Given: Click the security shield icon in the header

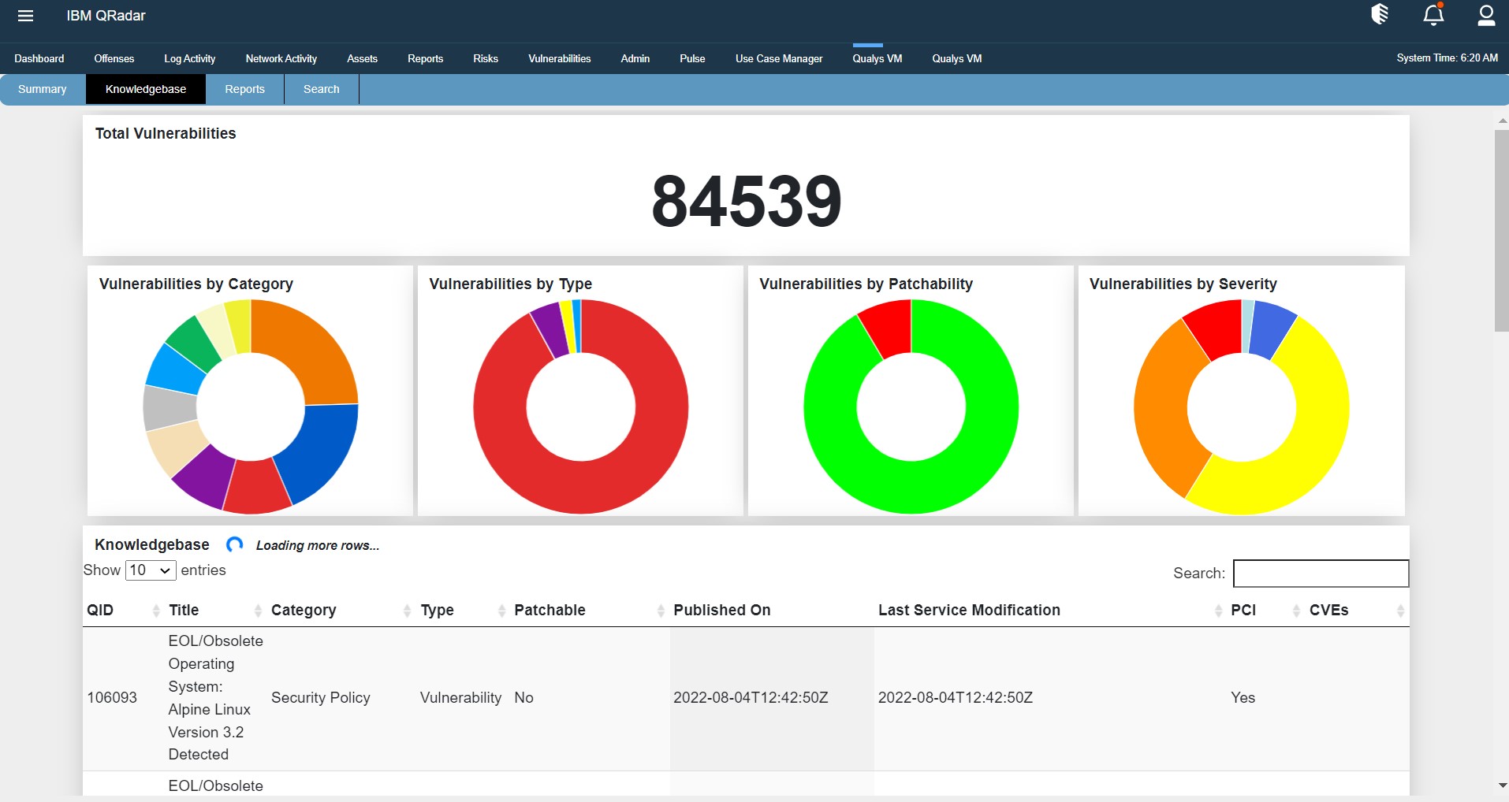Looking at the screenshot, I should (1379, 16).
